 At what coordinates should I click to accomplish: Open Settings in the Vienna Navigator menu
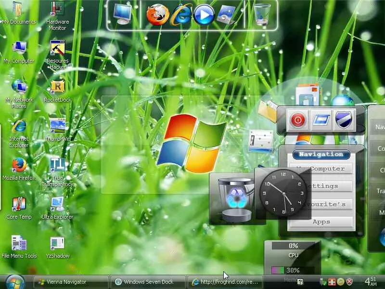[321, 186]
